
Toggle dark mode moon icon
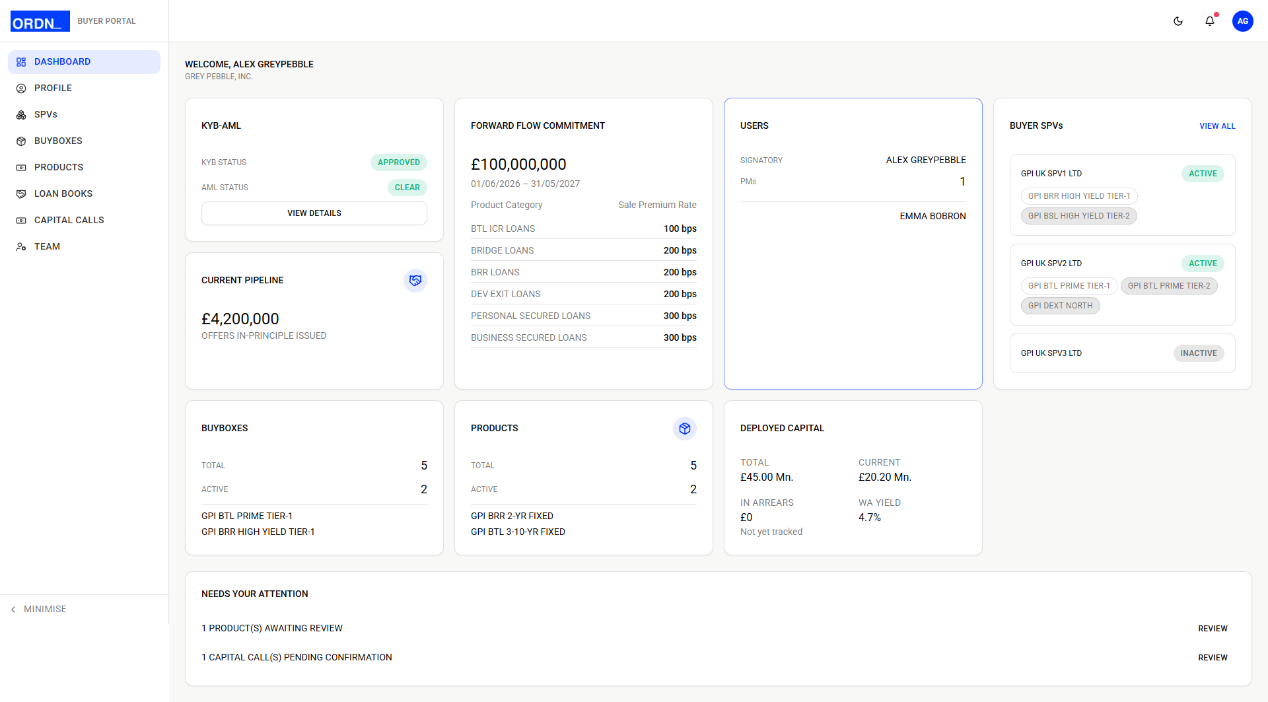pyautogui.click(x=1178, y=21)
